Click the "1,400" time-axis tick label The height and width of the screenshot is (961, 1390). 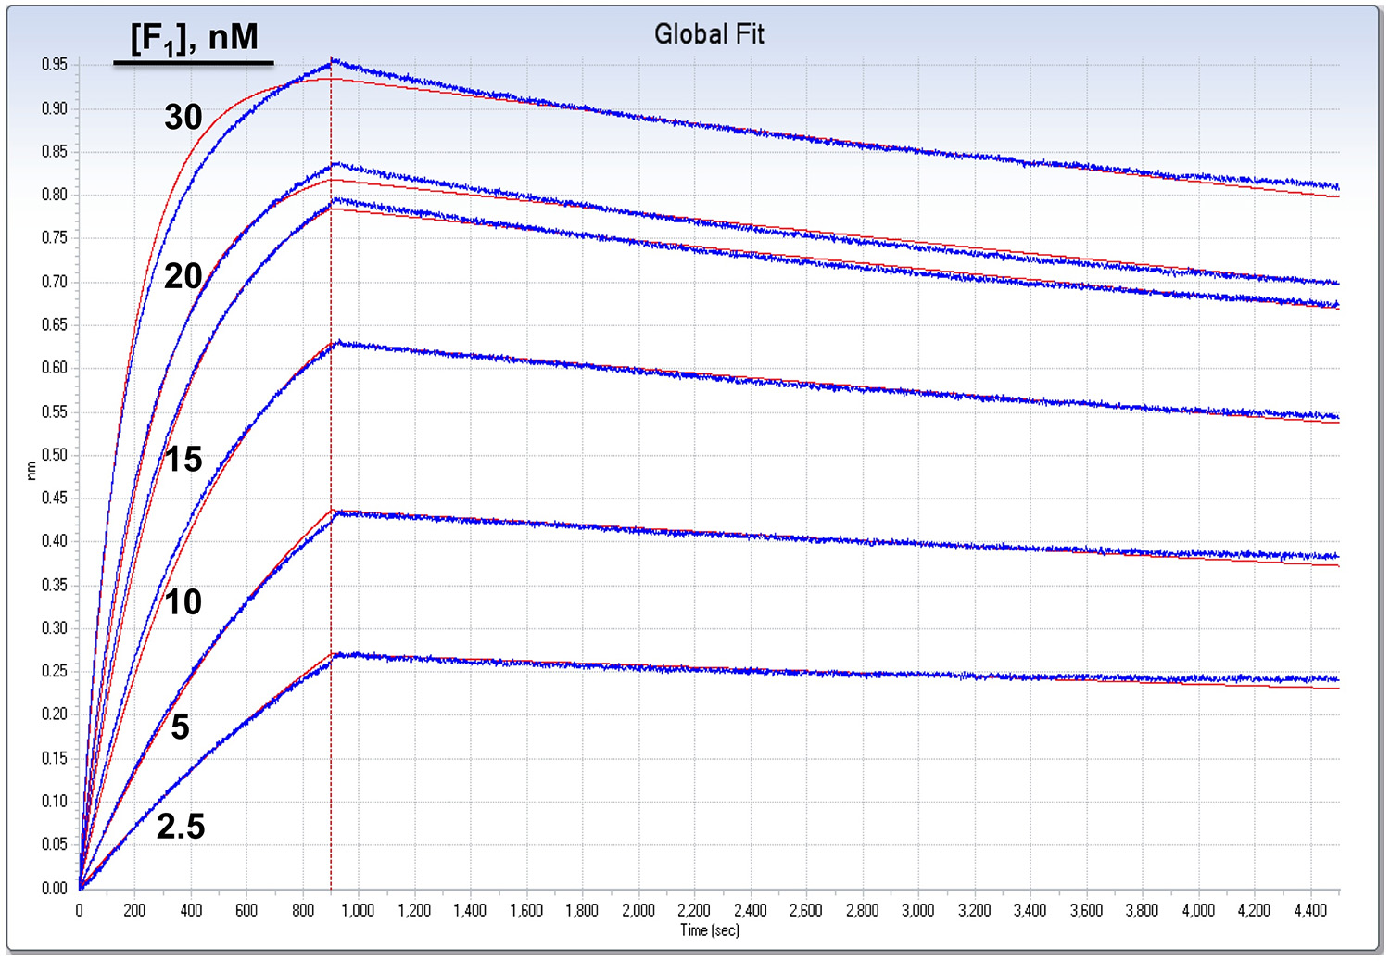(x=471, y=910)
